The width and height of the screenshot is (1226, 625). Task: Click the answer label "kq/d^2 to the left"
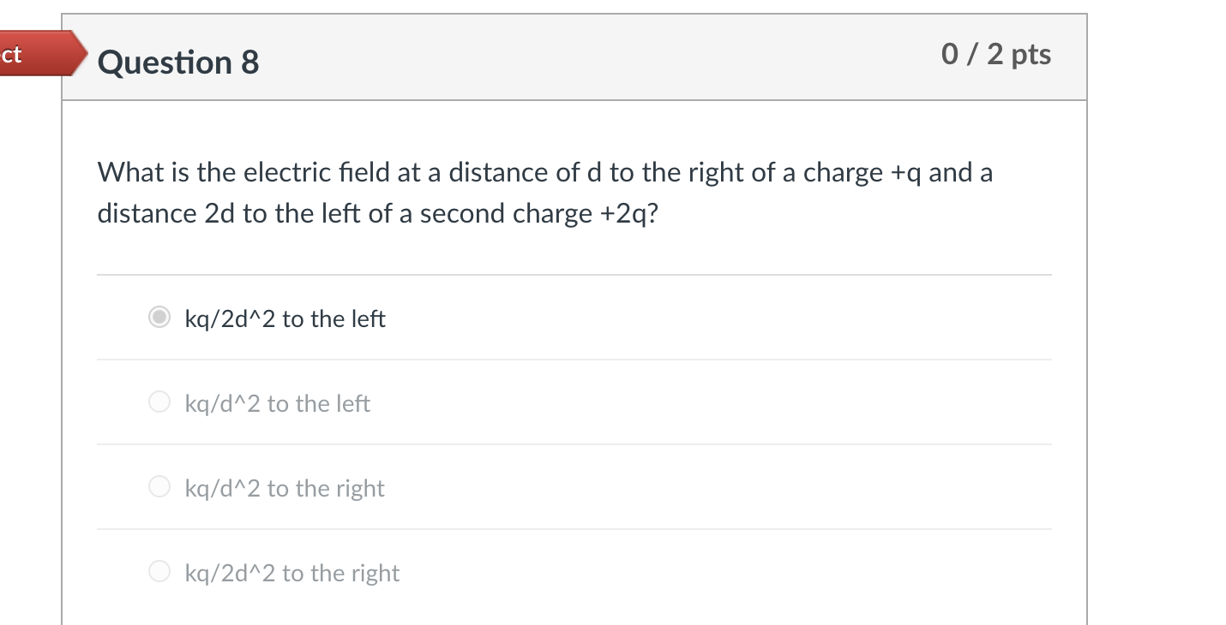pos(277,402)
